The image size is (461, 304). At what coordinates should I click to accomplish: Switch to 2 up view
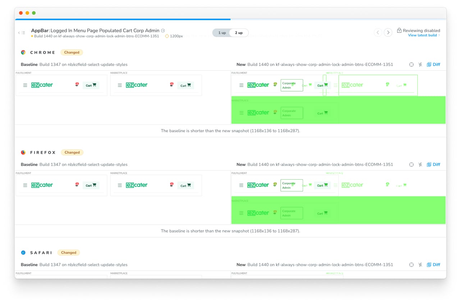click(x=239, y=33)
